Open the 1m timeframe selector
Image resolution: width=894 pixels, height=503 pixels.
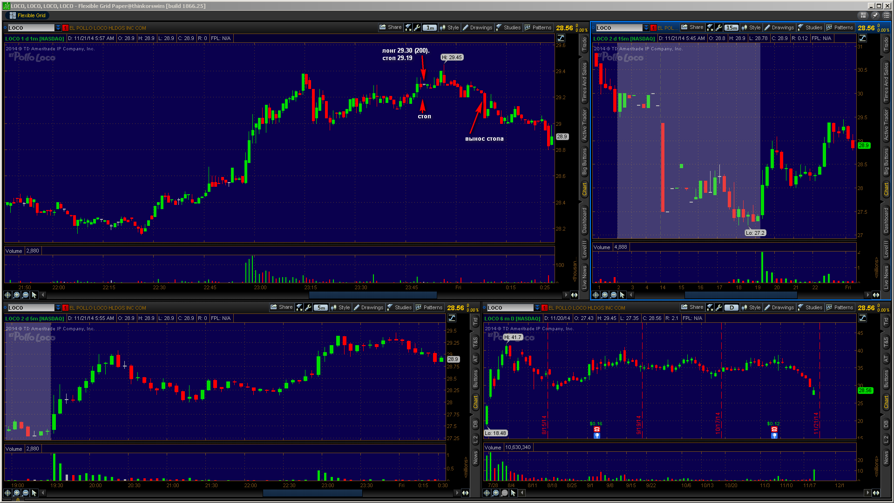click(x=429, y=27)
